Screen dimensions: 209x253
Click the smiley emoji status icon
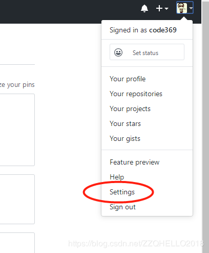(118, 52)
